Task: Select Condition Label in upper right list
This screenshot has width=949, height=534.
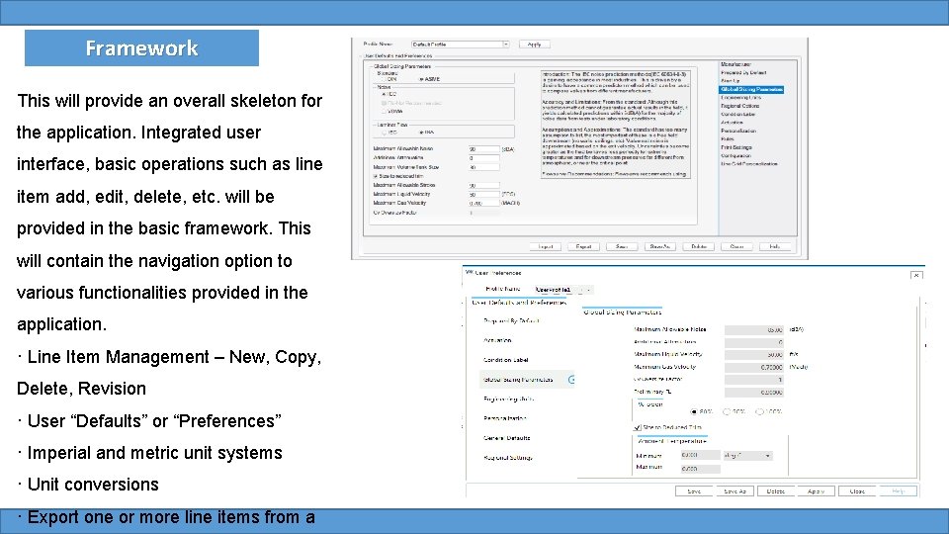Action: pos(738,114)
